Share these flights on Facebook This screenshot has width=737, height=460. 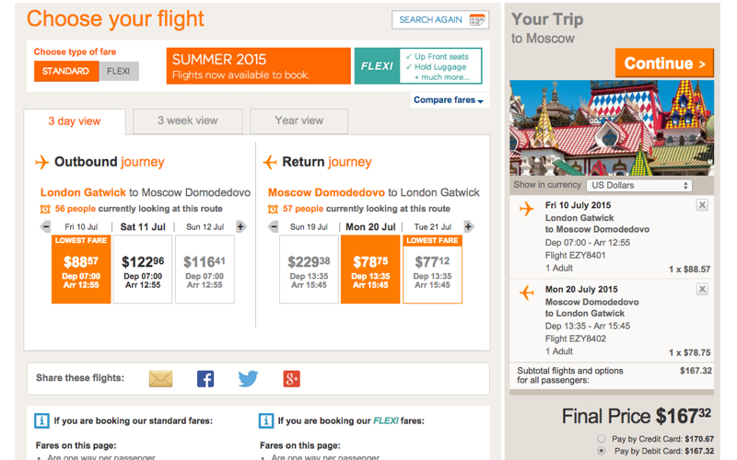pos(205,378)
